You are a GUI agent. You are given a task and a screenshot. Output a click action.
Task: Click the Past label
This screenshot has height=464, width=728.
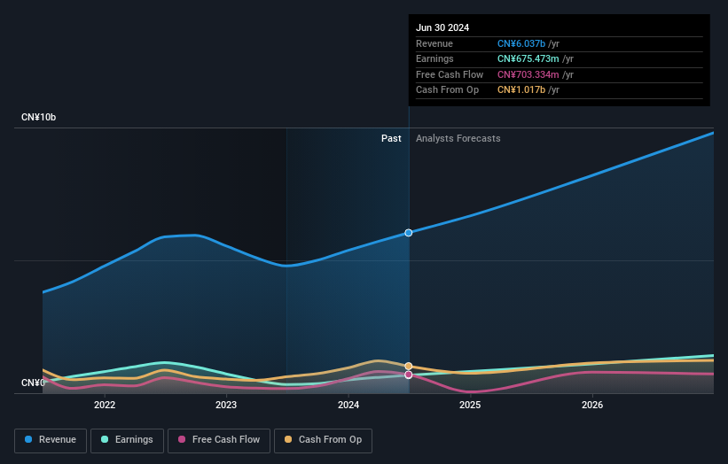pyautogui.click(x=391, y=138)
